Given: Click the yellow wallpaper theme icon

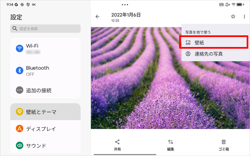Looking at the screenshot, I should pyautogui.click(x=20, y=111).
